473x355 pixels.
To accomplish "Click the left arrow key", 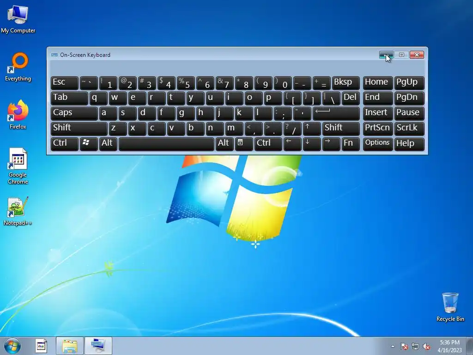I will point(292,143).
